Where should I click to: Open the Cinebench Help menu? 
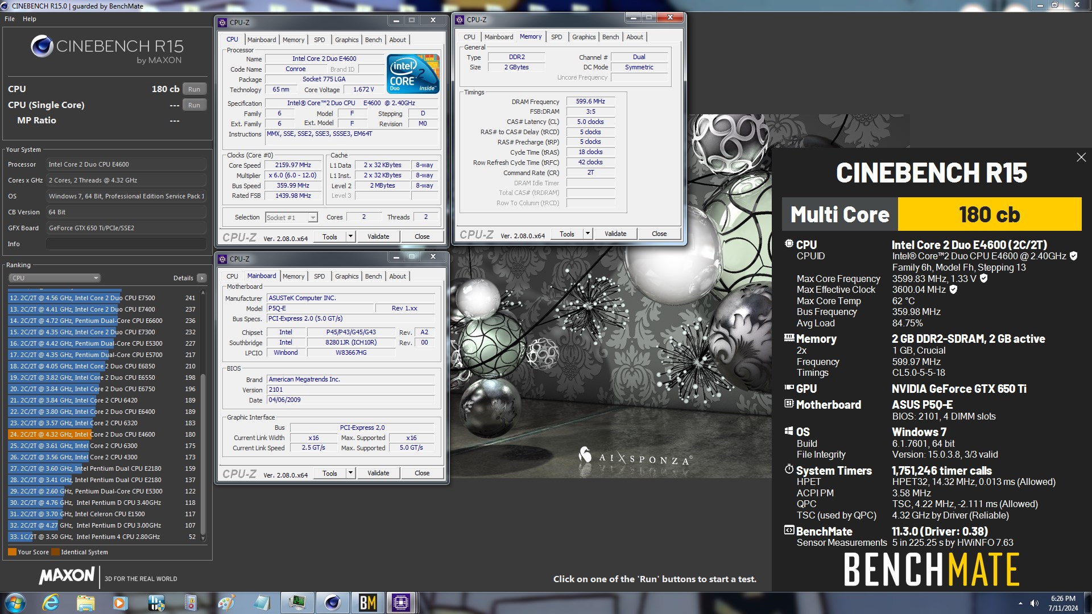pos(30,19)
